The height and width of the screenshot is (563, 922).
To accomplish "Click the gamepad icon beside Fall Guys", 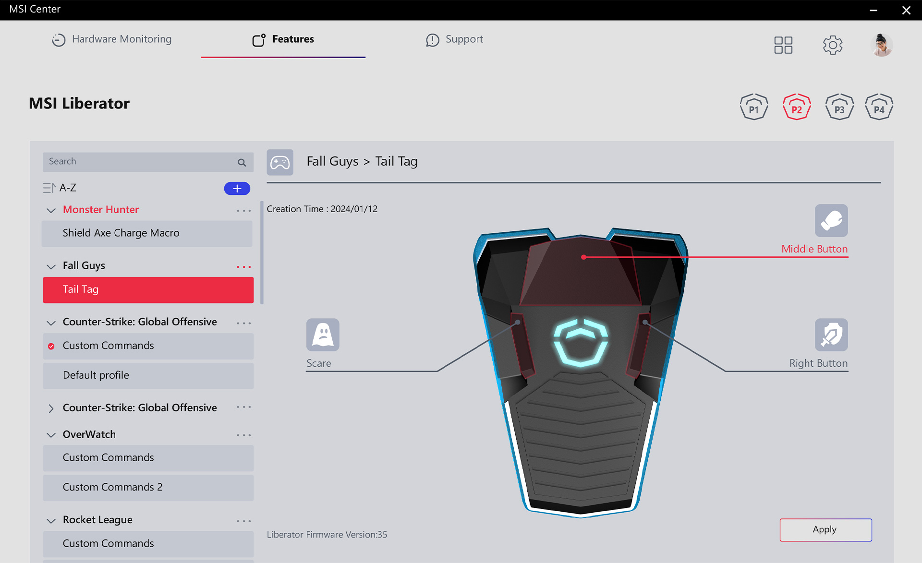I will [x=280, y=162].
